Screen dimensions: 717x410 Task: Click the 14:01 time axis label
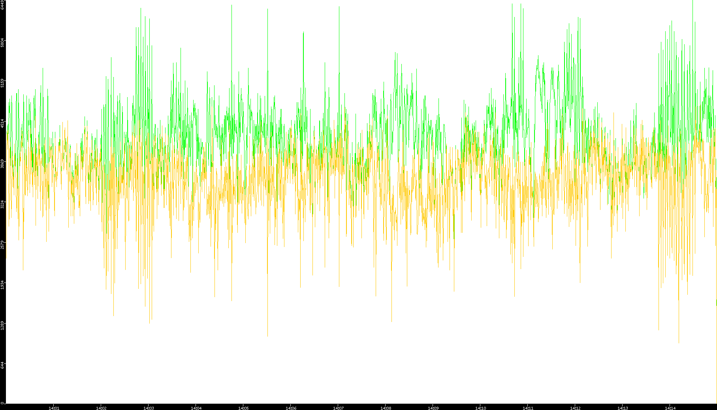54,408
